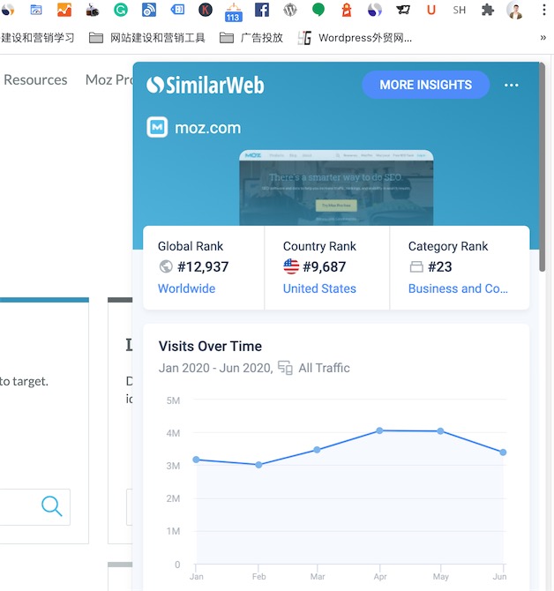Click the moz.com domain name text

[x=207, y=128]
